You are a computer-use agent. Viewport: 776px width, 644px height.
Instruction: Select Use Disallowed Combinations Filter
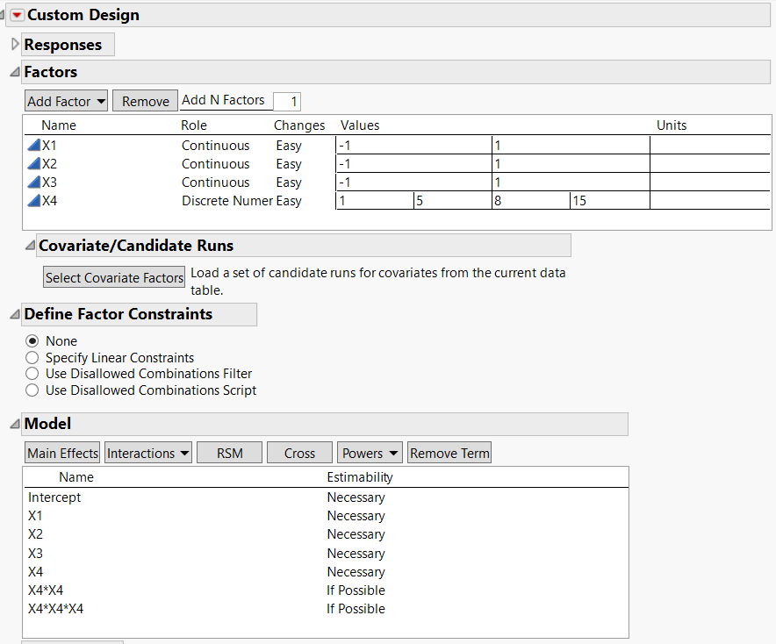tap(32, 374)
